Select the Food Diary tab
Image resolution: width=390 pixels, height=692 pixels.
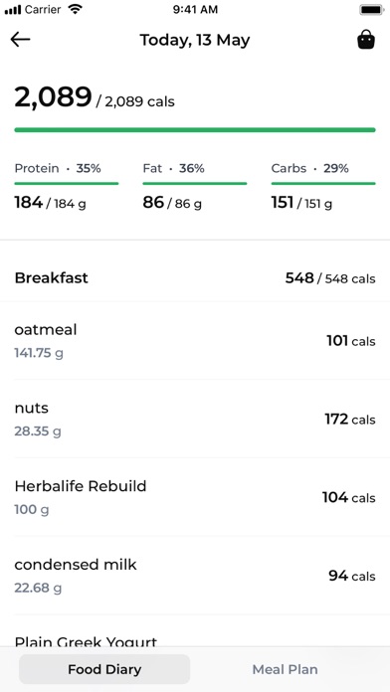(x=104, y=669)
